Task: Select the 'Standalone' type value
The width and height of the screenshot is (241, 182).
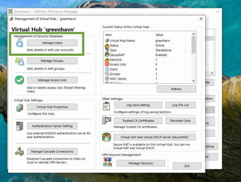Action: click(163, 50)
